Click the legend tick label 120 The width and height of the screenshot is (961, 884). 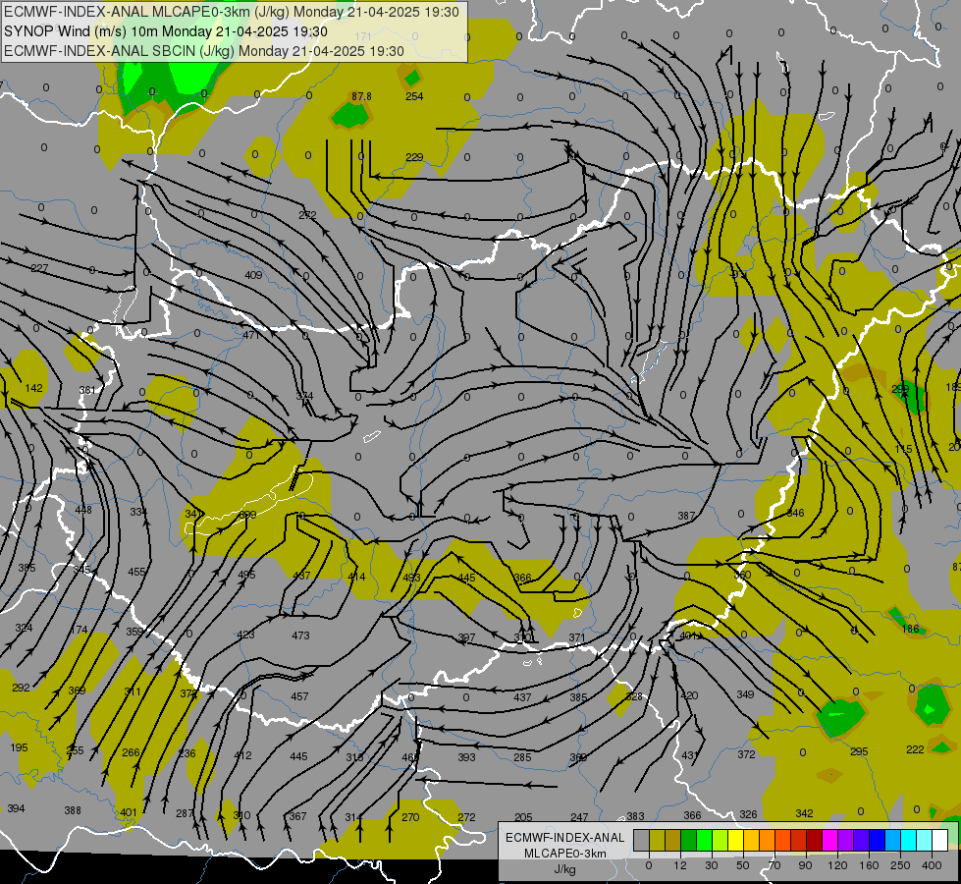[x=836, y=865]
